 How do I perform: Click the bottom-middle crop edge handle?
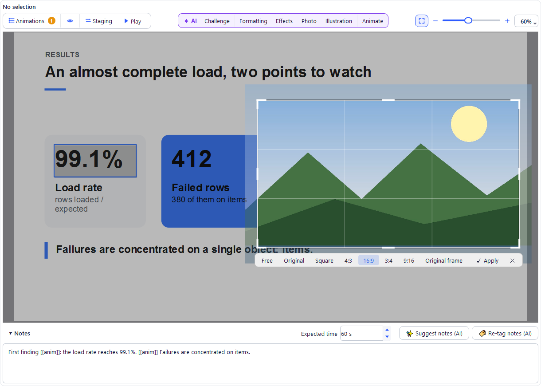click(388, 247)
